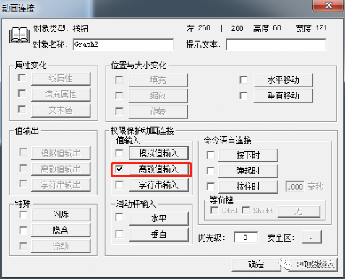Open the 安全区 browse button
345x279 pixels.
312,237
